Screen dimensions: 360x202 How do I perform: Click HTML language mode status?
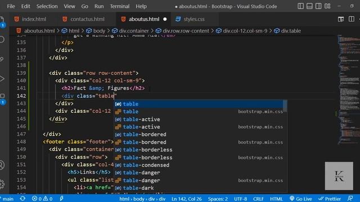[x=276, y=199]
